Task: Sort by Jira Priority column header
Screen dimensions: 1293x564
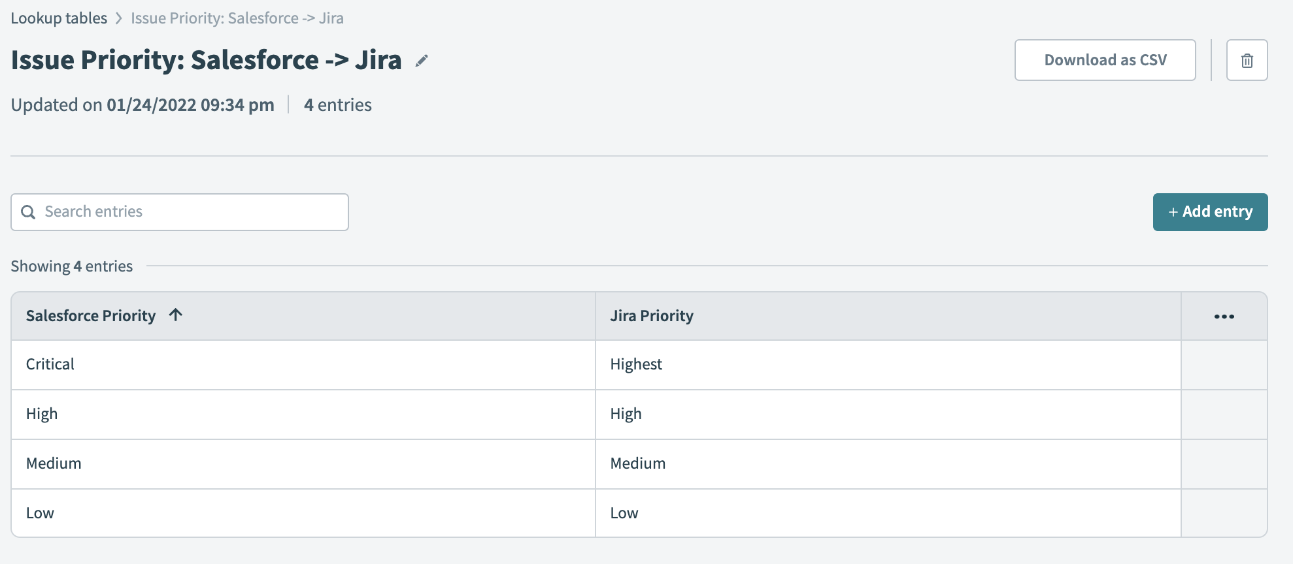Action: pos(652,316)
